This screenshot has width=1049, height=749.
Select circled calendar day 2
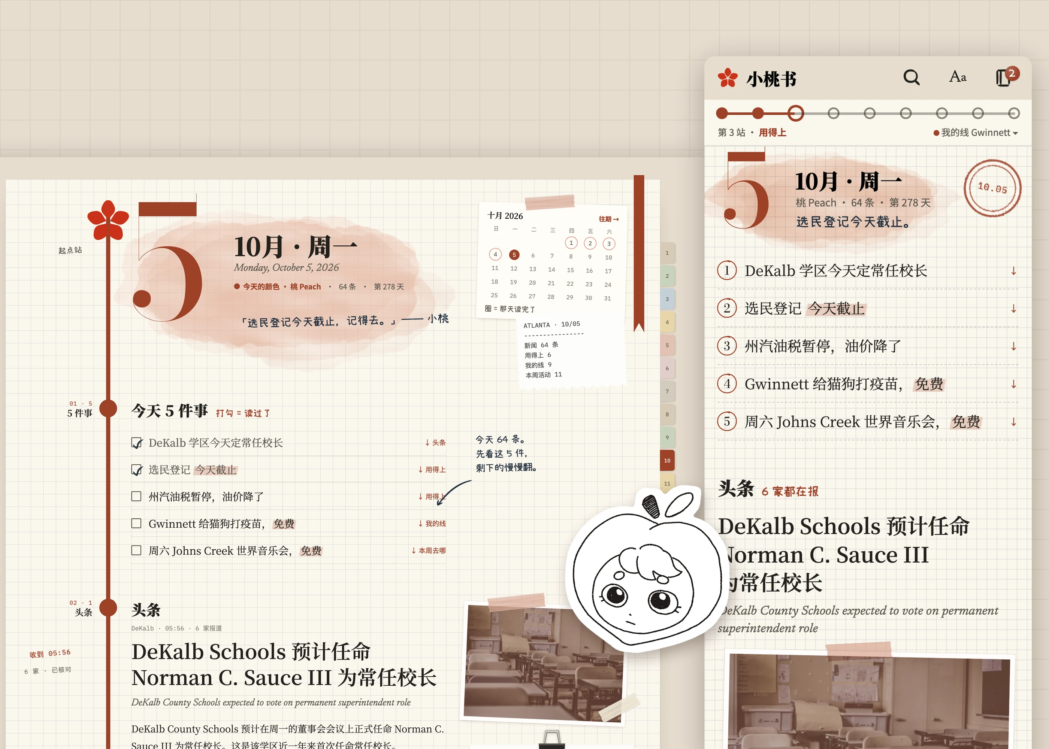(x=590, y=243)
